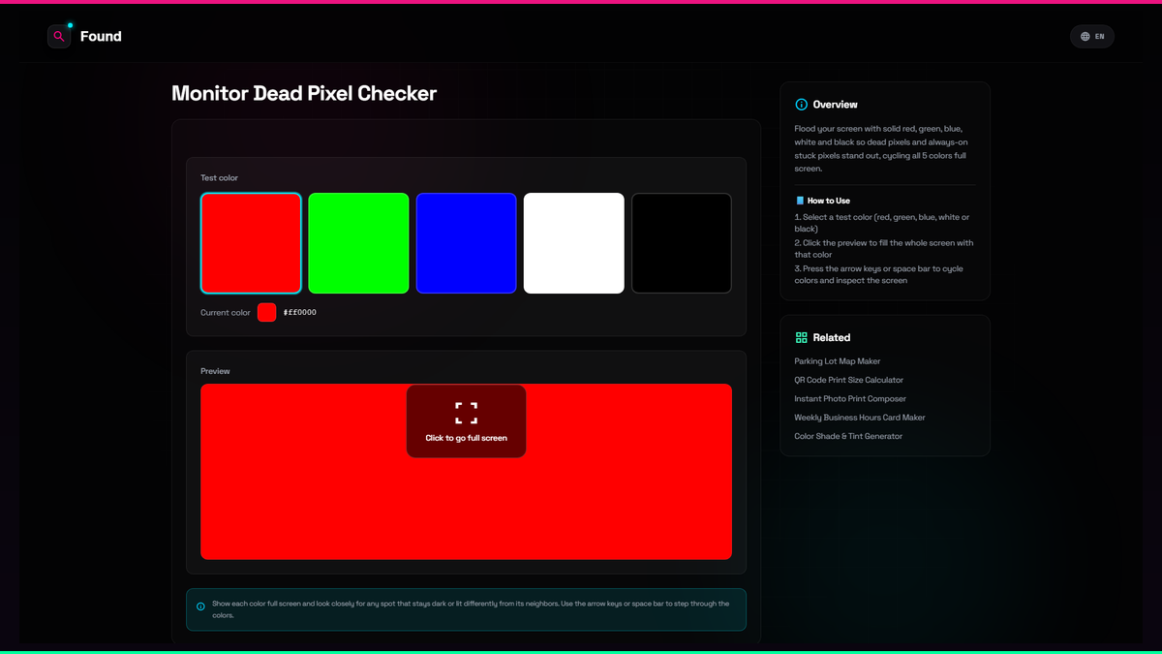This screenshot has width=1162, height=654.
Task: Click the Test color label
Action: (x=219, y=178)
